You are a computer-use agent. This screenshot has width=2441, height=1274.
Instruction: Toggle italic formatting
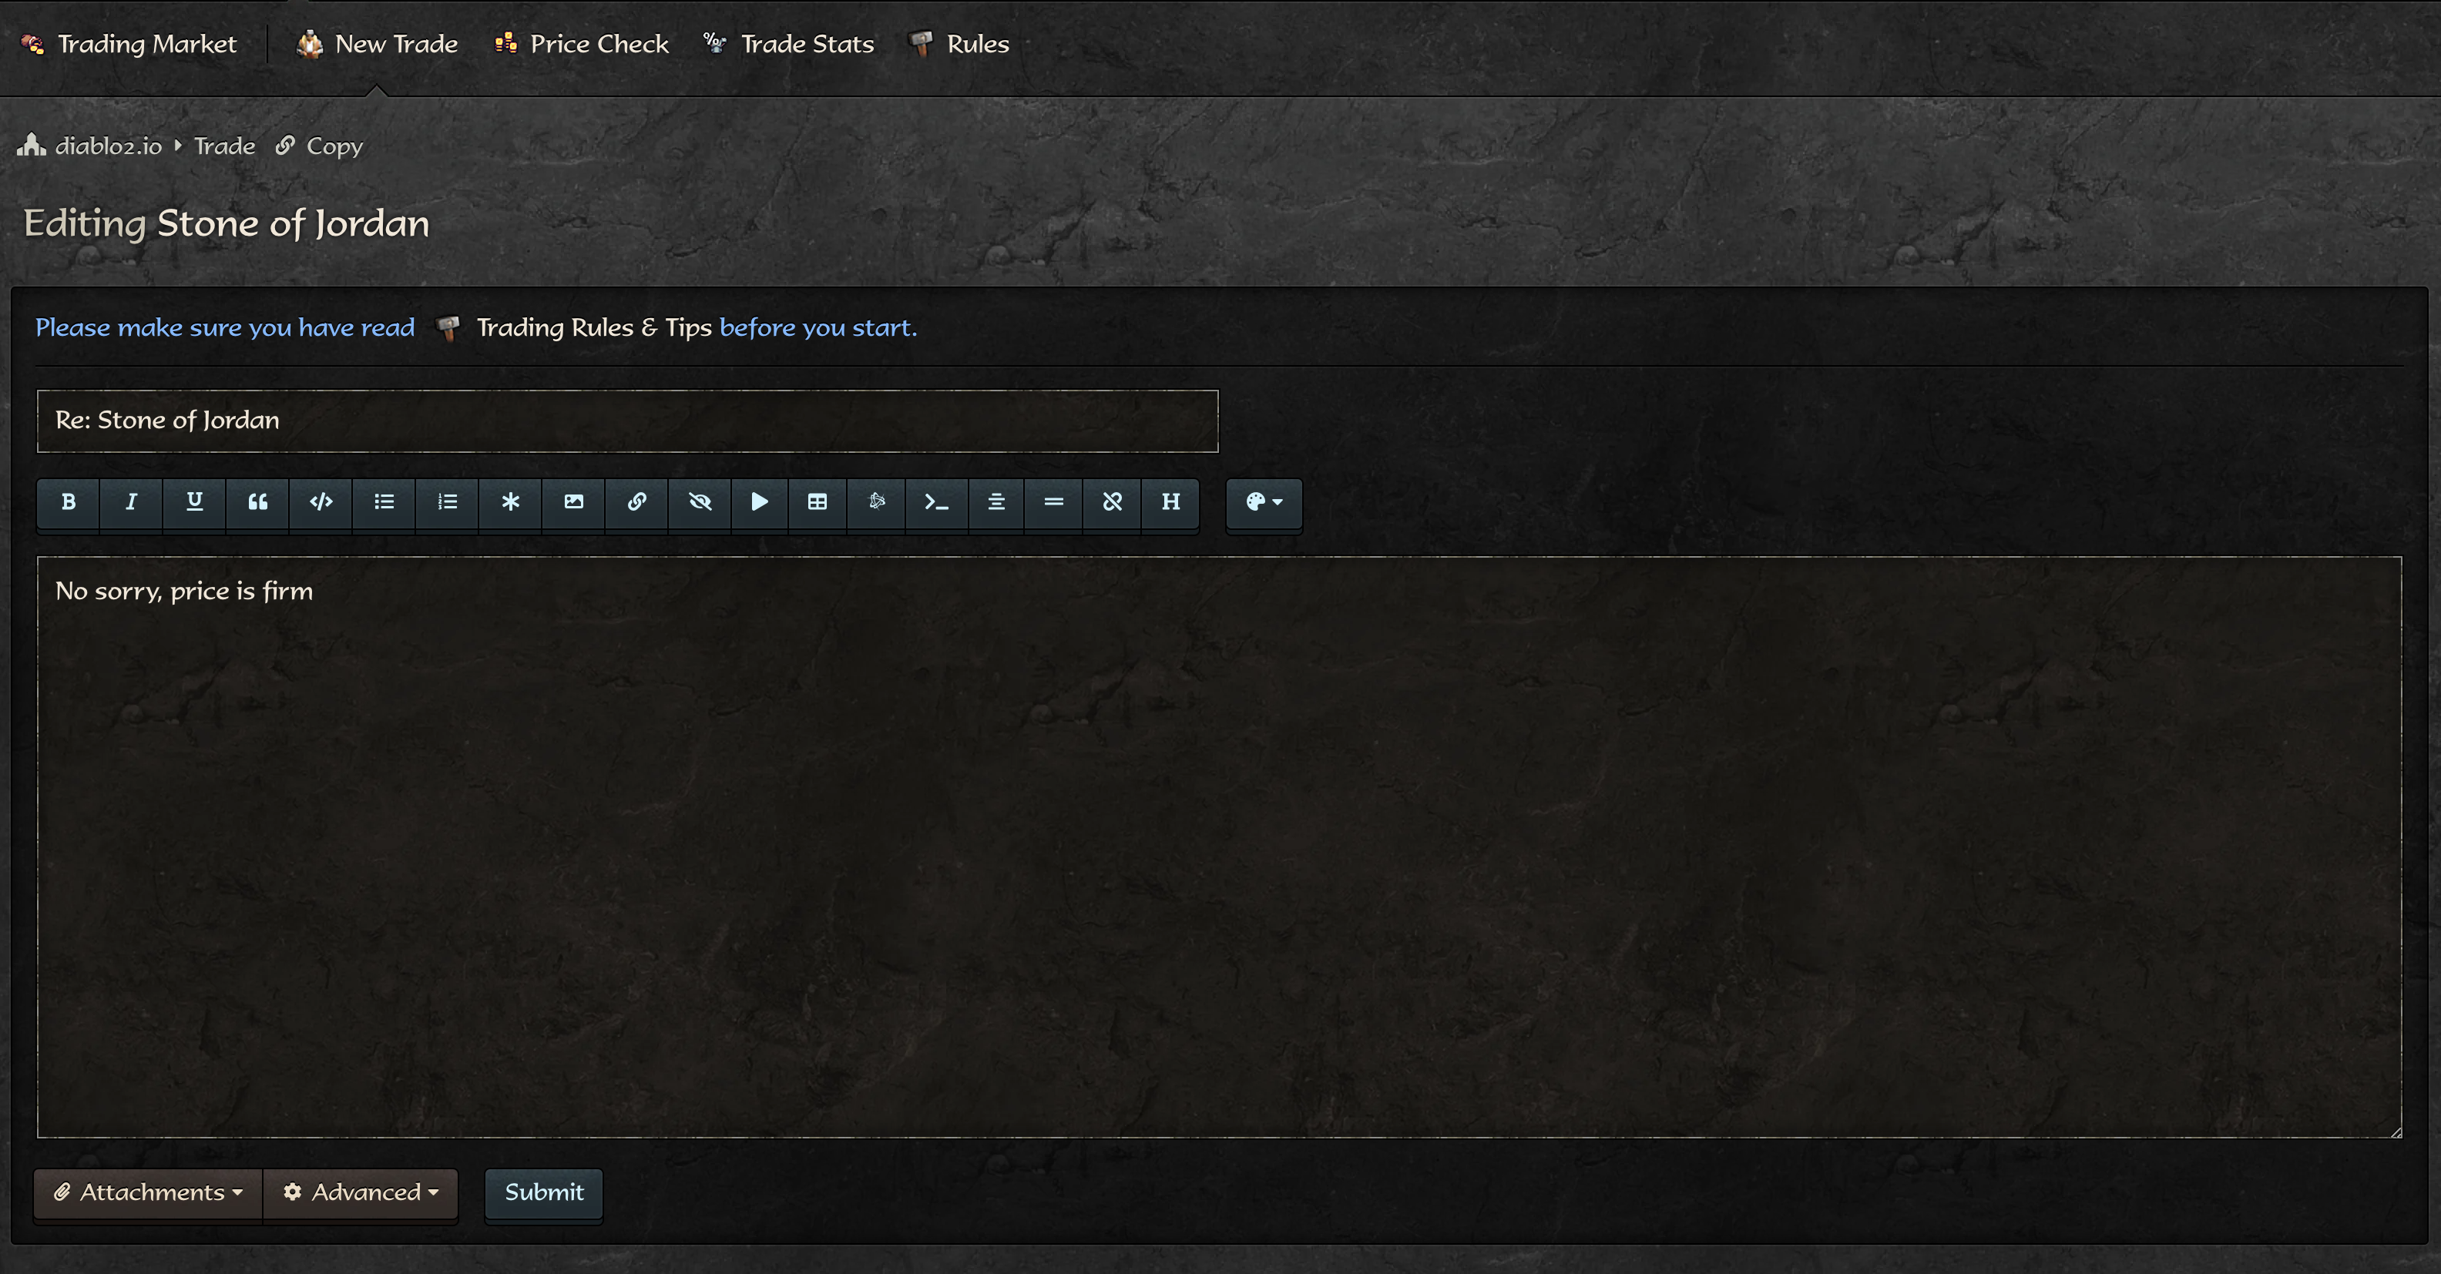coord(131,502)
